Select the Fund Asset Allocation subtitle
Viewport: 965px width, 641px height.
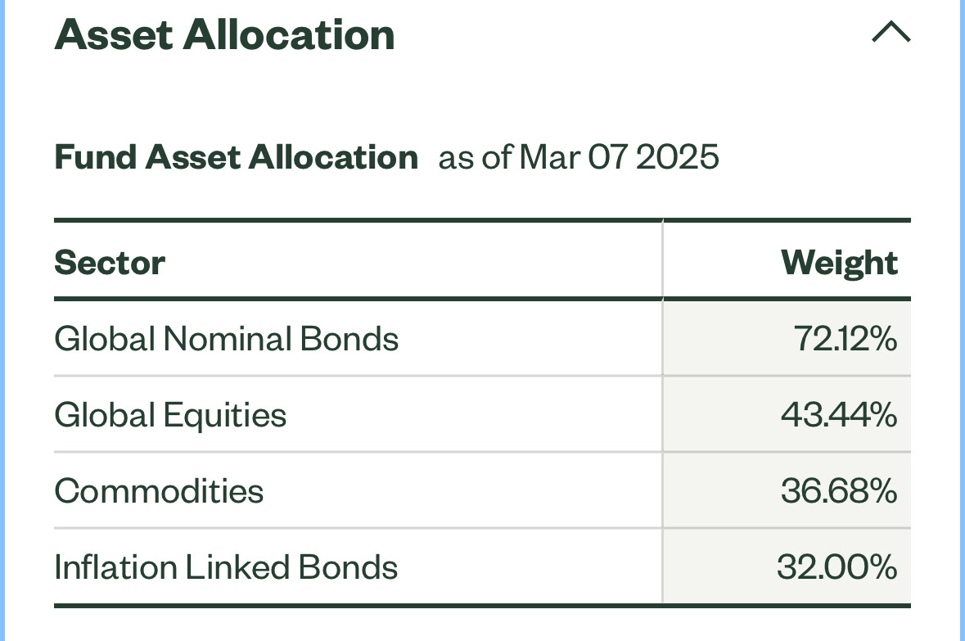coord(237,157)
